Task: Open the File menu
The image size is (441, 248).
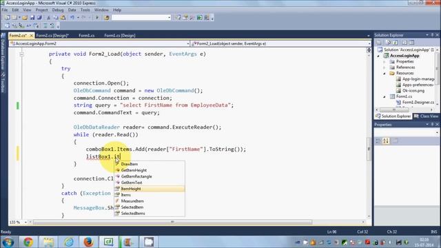Action: 5,10
